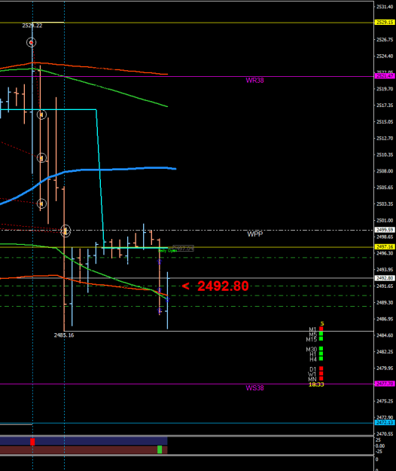Click the yellow 18:33 timer text
Viewport: 396px width, 471px height.
pos(316,384)
